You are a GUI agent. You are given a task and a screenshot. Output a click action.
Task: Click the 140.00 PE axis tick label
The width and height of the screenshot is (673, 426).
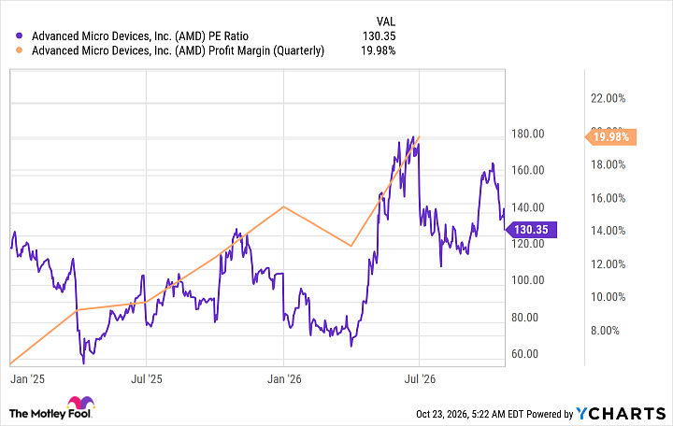[x=527, y=207]
